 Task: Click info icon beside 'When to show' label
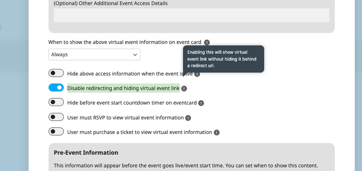207,42
